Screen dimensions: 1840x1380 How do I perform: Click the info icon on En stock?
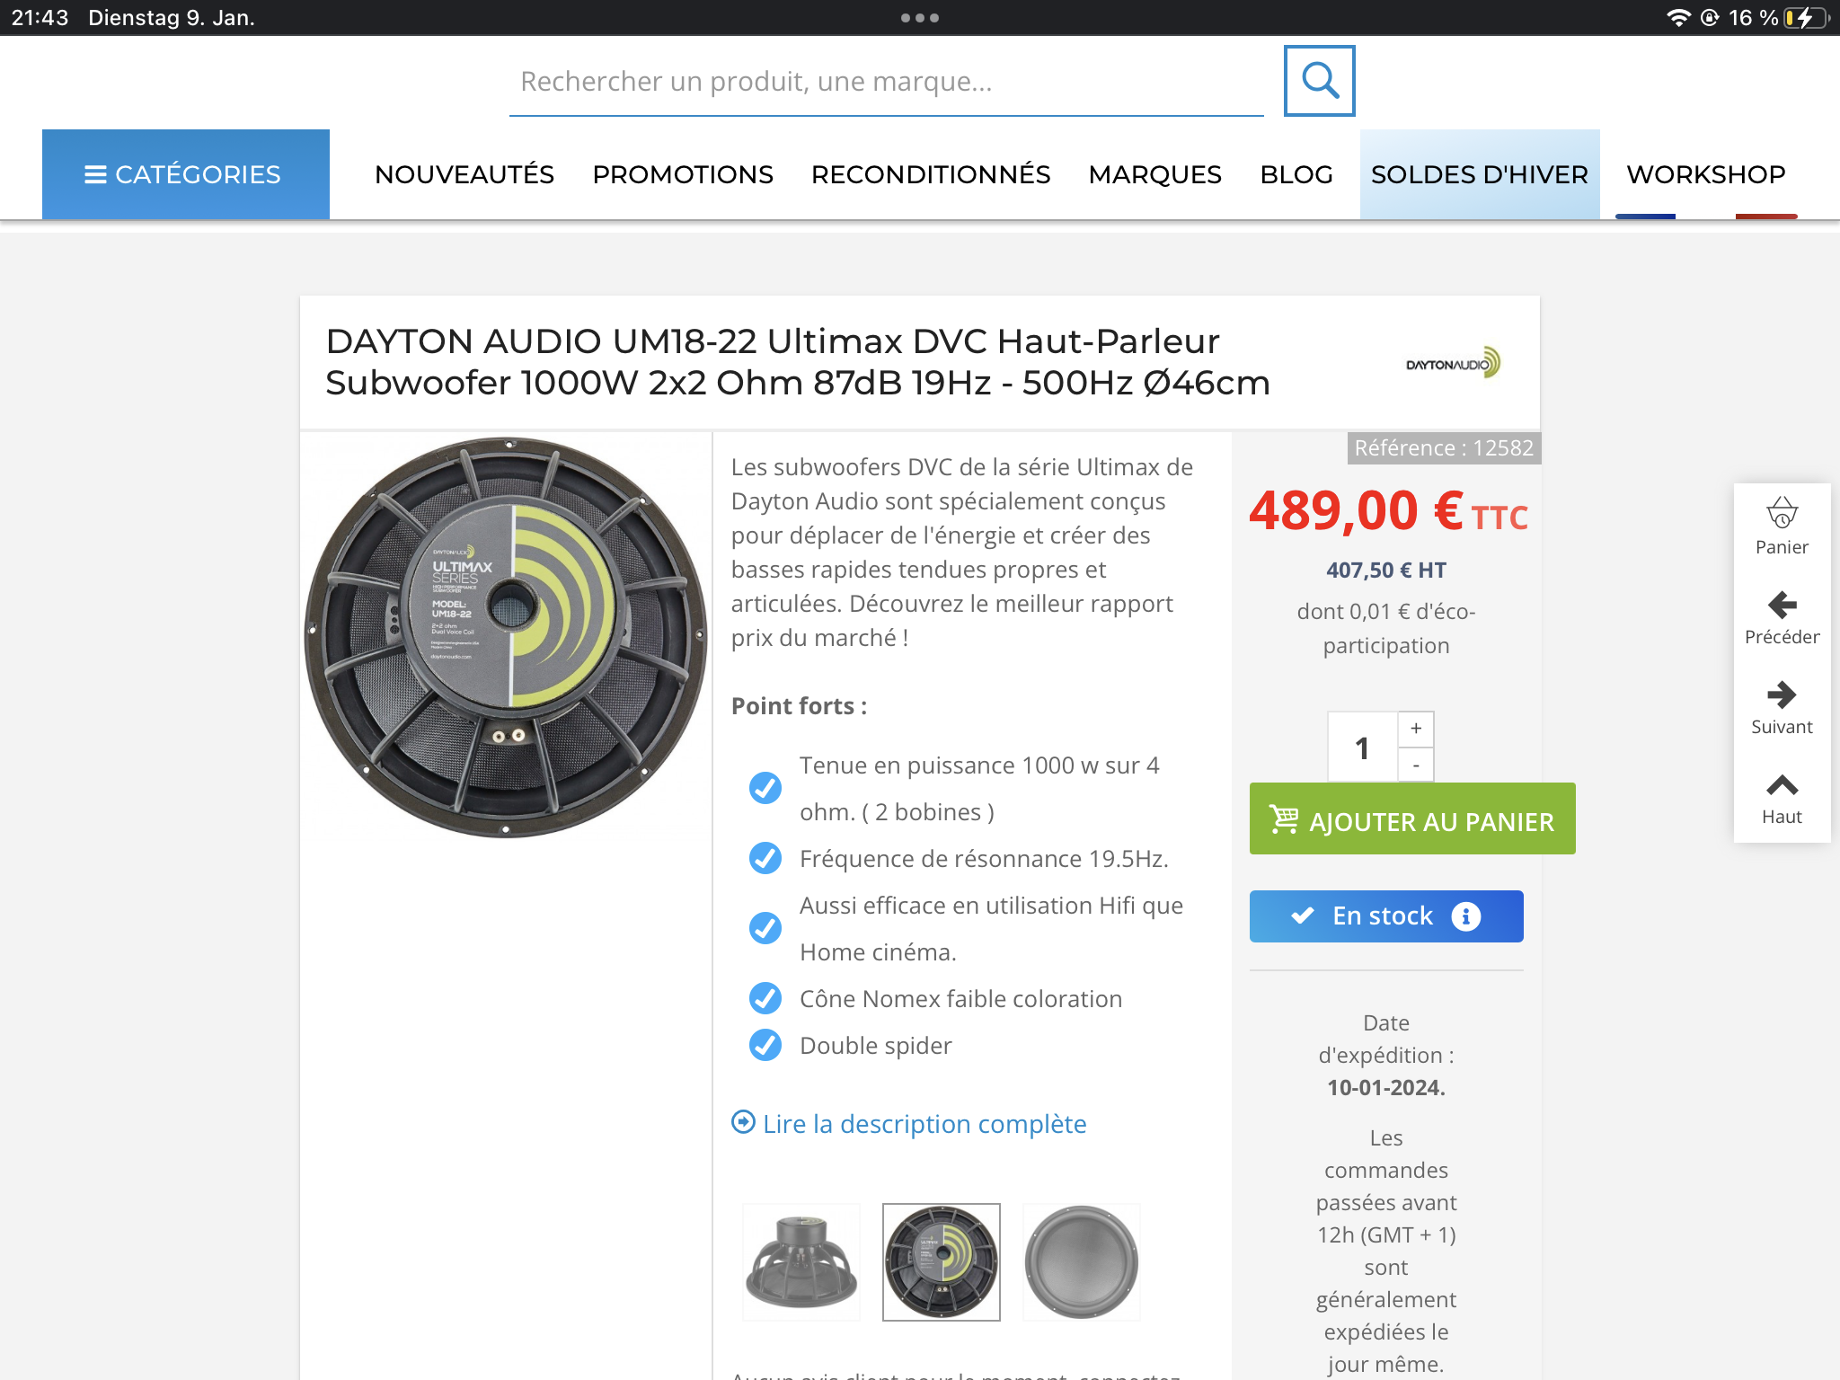tap(1465, 916)
